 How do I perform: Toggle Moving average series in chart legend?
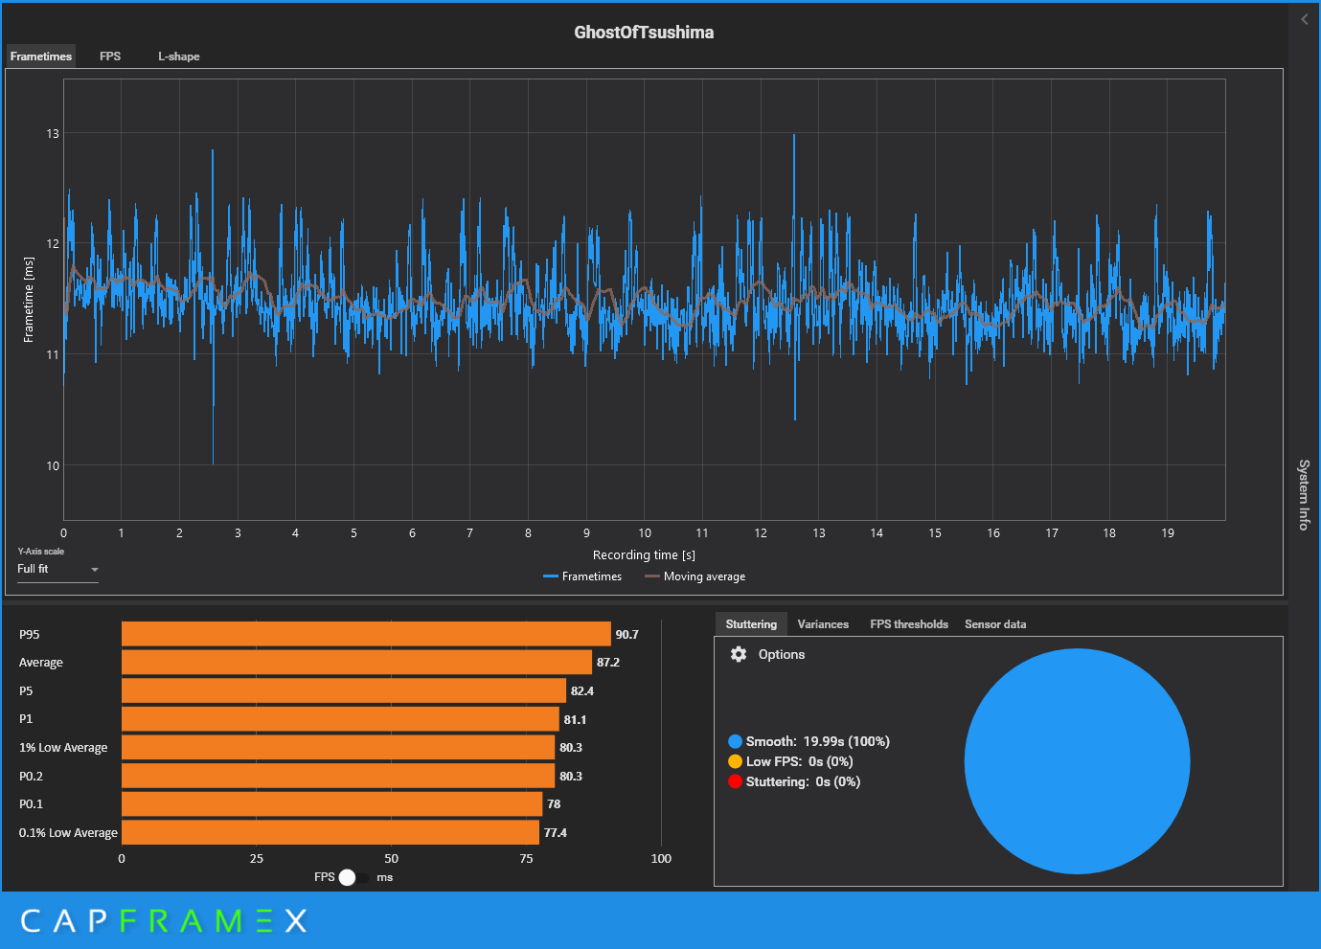(695, 576)
